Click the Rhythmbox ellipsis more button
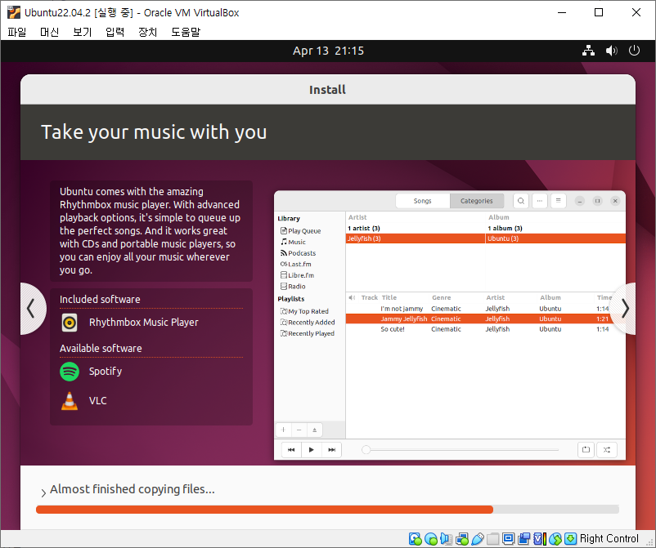This screenshot has height=548, width=656. 540,201
